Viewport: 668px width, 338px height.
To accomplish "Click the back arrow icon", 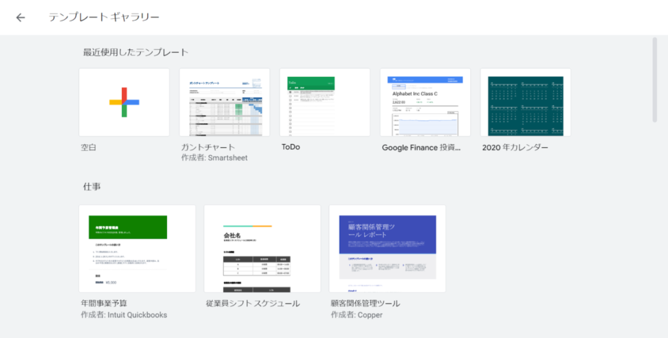I will pyautogui.click(x=21, y=18).
